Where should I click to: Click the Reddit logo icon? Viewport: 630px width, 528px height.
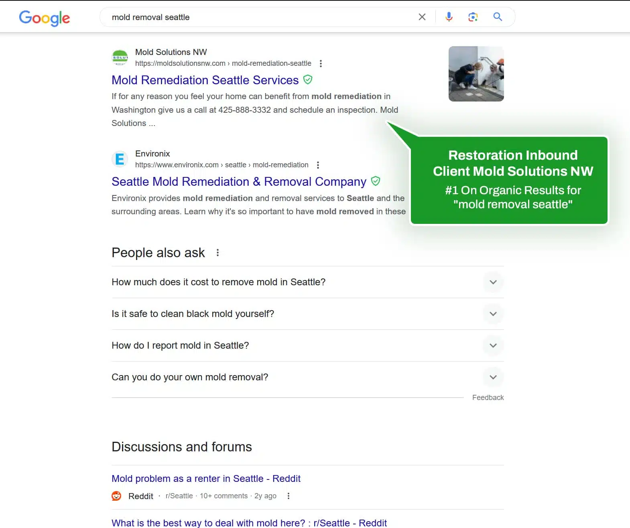pos(116,496)
